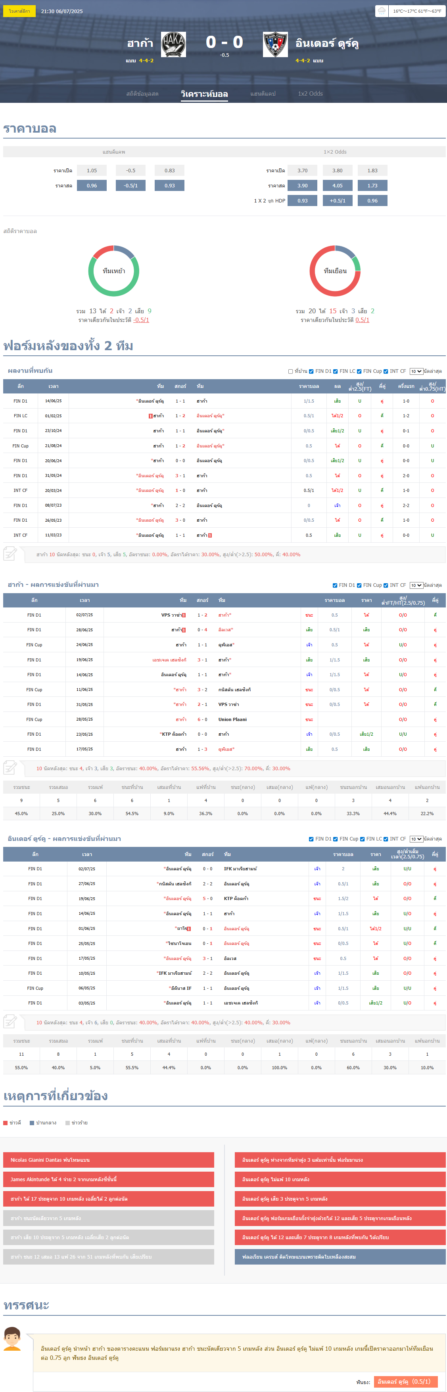This screenshot has width=447, height=1392.
Task: Click the red card icon next to VPS วาซ่า
Action: click(x=184, y=615)
